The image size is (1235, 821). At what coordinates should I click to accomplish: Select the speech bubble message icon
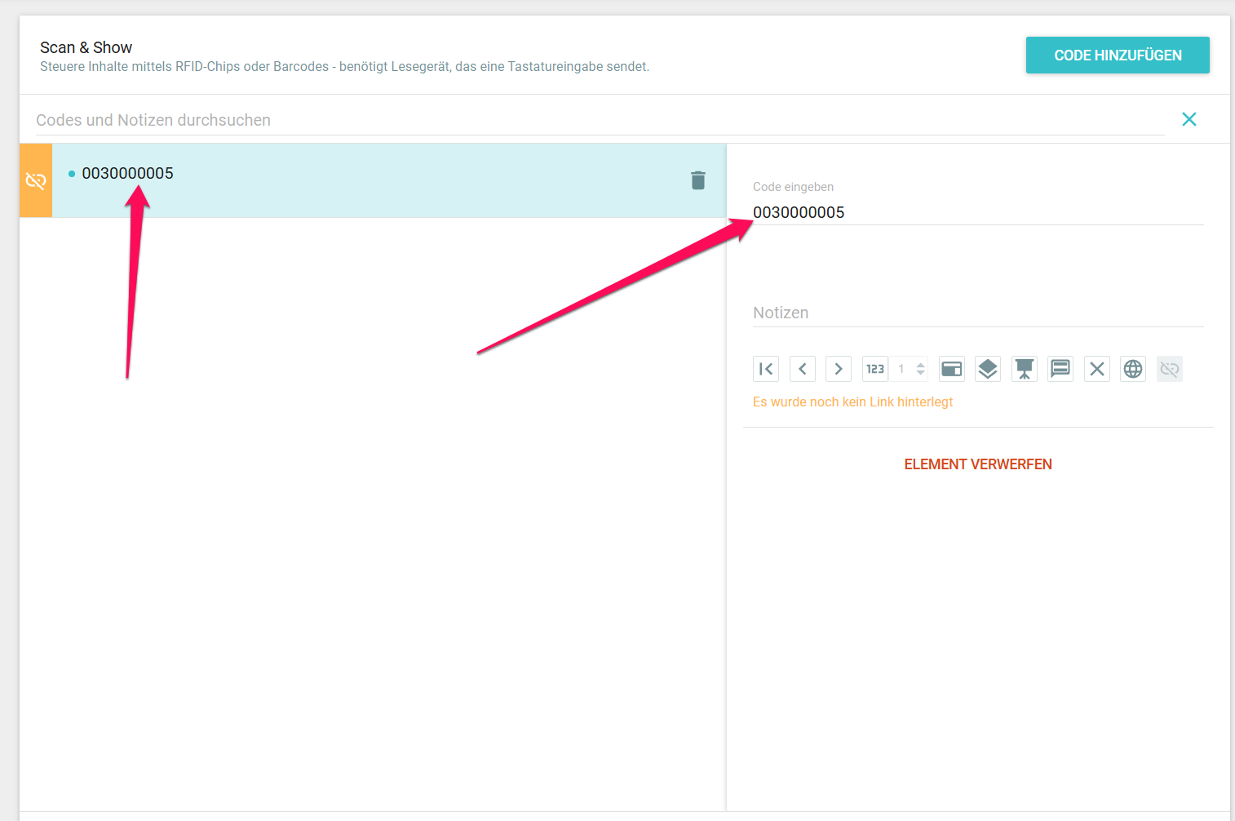[1060, 369]
